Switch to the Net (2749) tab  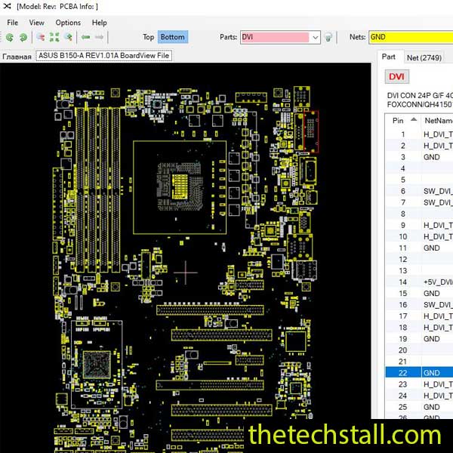click(424, 57)
